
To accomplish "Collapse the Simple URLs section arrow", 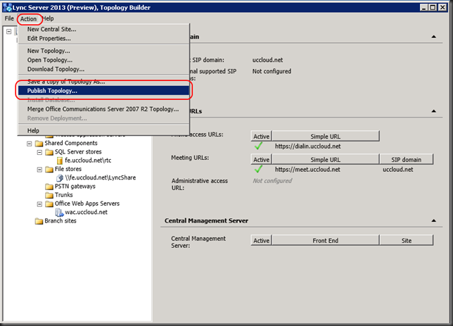I will click(x=433, y=111).
